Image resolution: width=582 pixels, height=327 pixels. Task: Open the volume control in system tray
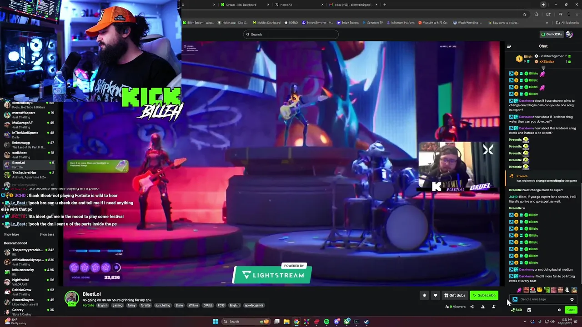(552, 322)
